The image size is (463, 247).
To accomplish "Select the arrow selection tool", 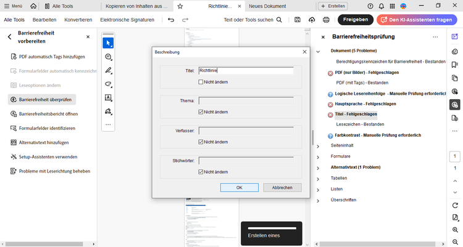I will tap(108, 43).
